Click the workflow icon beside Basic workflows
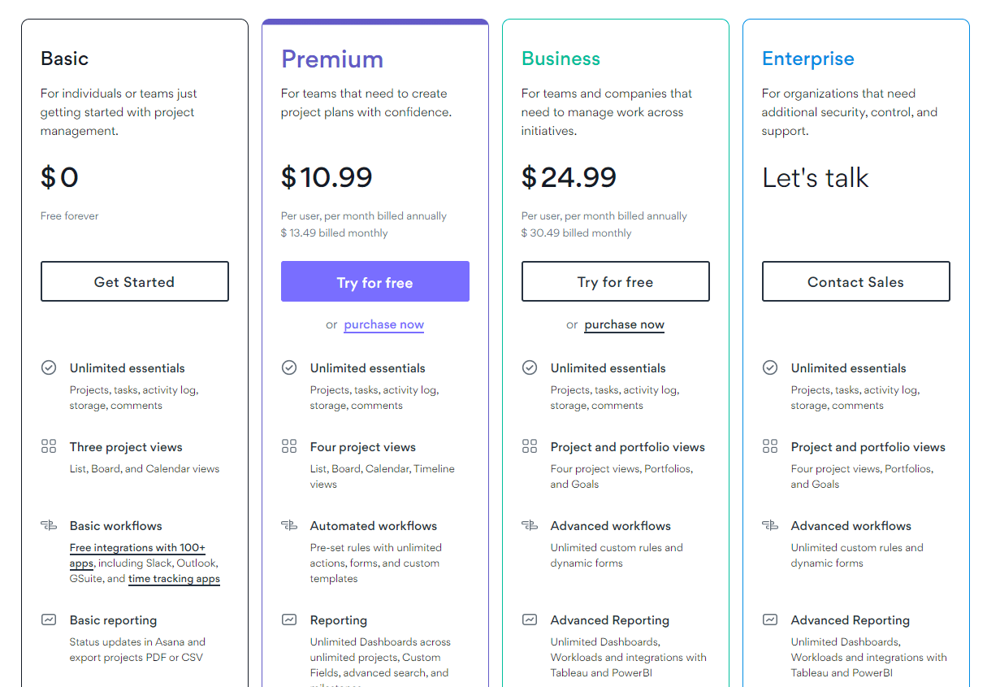The image size is (987, 687). pos(49,526)
